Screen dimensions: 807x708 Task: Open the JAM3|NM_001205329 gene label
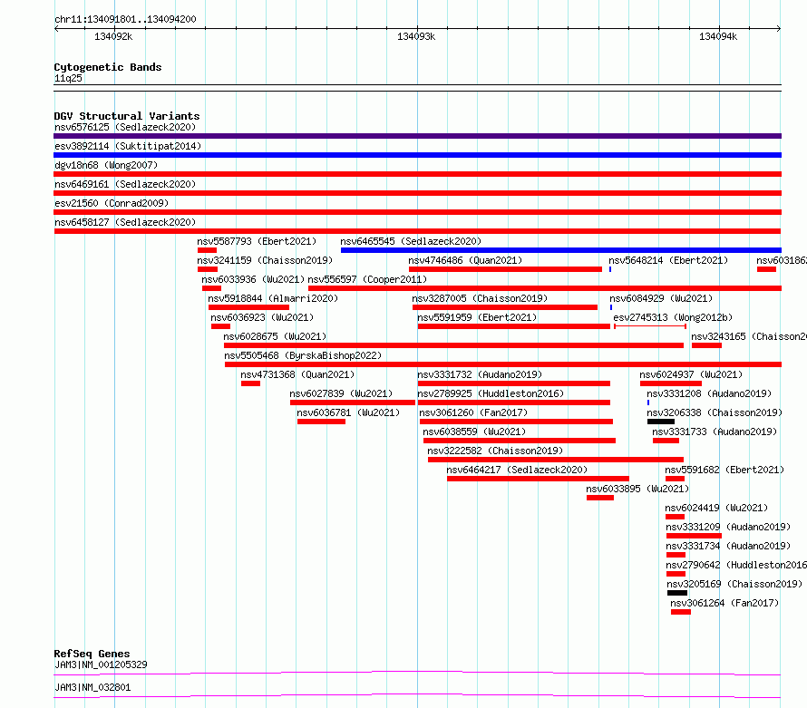[101, 664]
